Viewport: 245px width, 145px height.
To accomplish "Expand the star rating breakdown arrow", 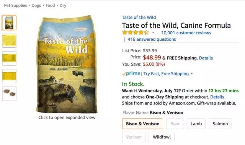I will tap(153, 32).
